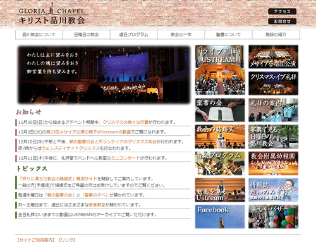Image resolution: width=316 pixels, height=242 pixels.
Task: Open the 週日プログラム menu
Action: point(134,35)
